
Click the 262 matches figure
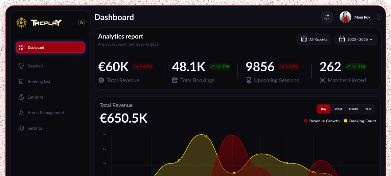[x=330, y=67]
